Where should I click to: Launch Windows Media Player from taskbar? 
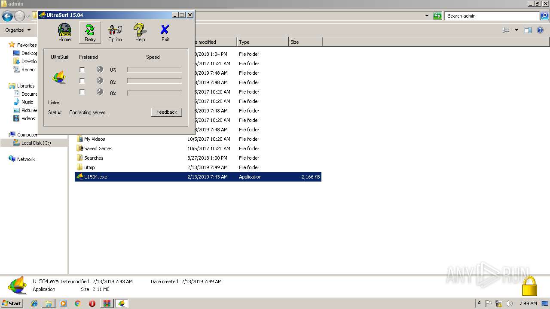(x=63, y=303)
